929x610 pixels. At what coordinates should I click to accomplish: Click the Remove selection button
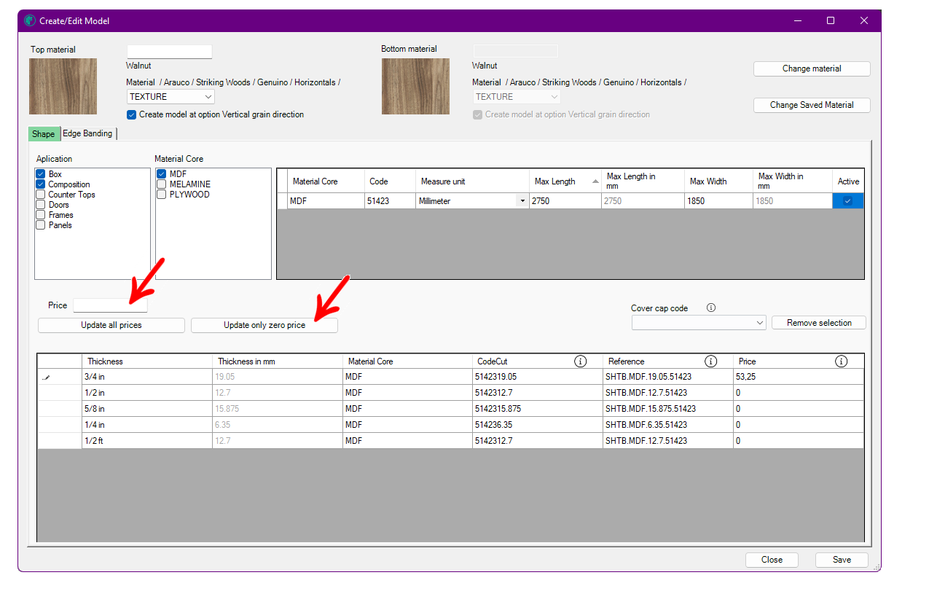tap(819, 323)
